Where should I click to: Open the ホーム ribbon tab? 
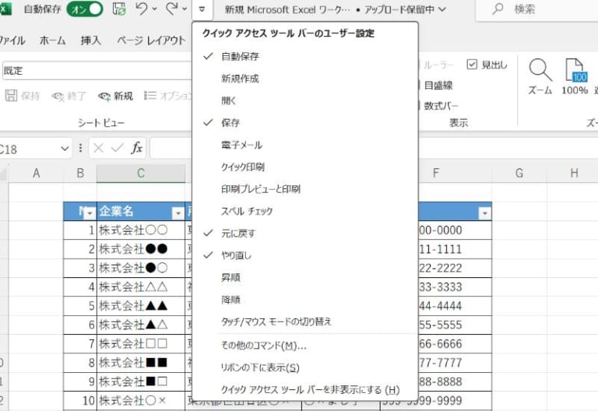point(53,40)
